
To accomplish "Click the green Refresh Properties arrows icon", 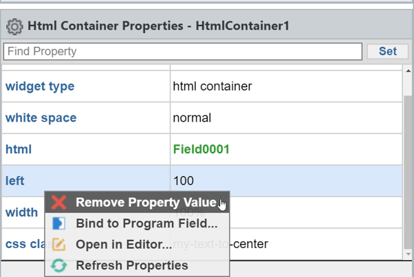I will point(59,265).
